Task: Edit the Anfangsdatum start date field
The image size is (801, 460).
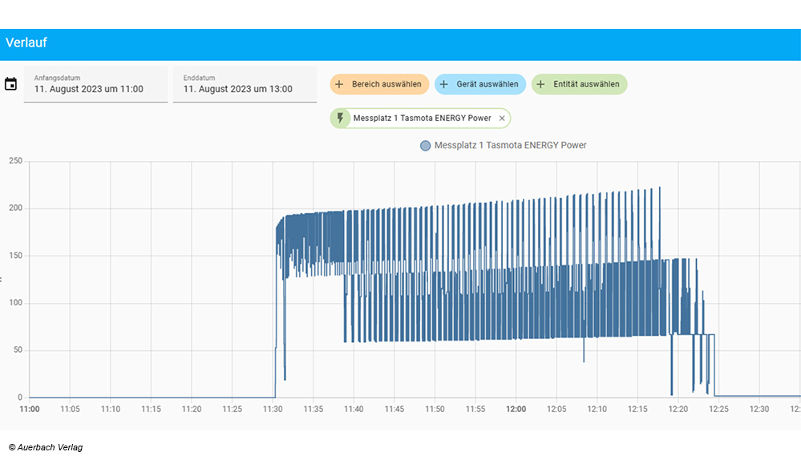Action: tap(95, 84)
